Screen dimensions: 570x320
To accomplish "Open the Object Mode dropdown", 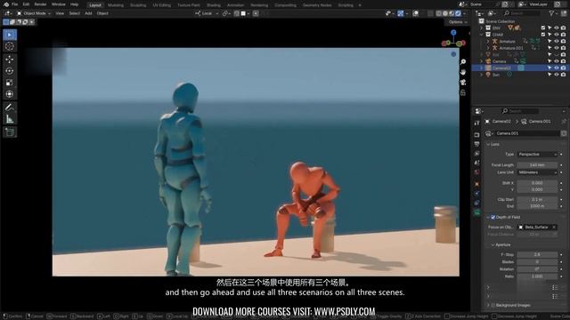I will click(34, 13).
